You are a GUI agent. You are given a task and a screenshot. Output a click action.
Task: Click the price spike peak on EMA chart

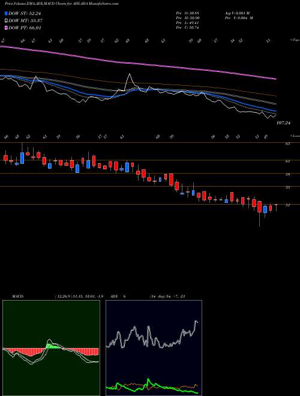pos(130,74)
